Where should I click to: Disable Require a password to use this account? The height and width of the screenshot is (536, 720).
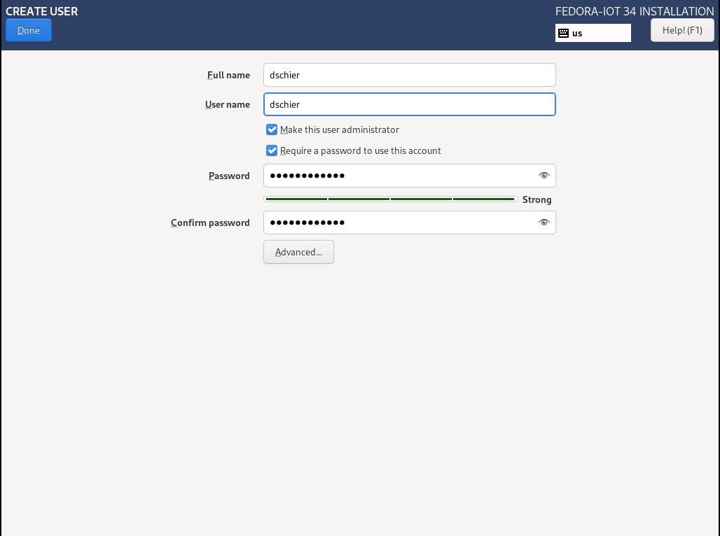point(272,150)
